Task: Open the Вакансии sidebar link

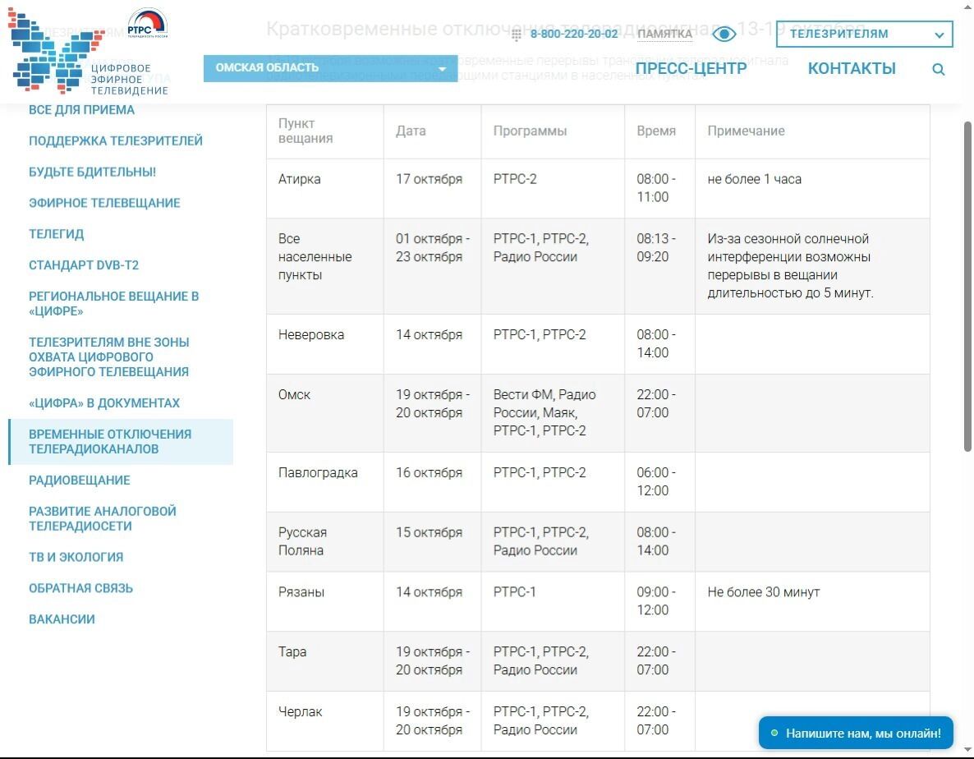Action: click(x=62, y=620)
